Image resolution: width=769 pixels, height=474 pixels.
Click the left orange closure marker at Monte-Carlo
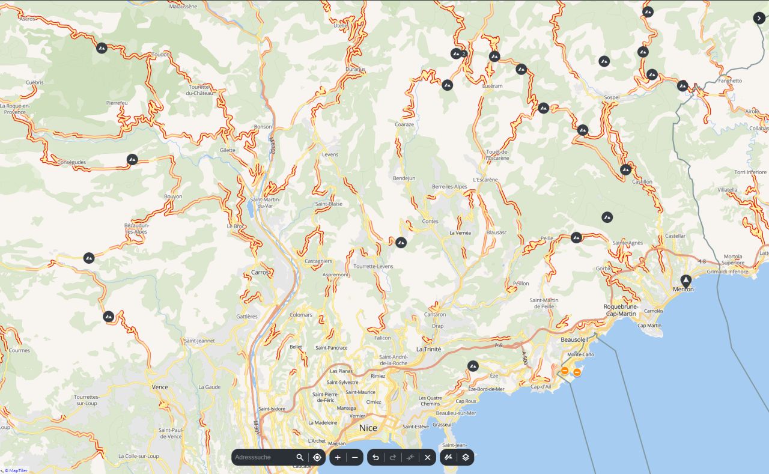(565, 371)
